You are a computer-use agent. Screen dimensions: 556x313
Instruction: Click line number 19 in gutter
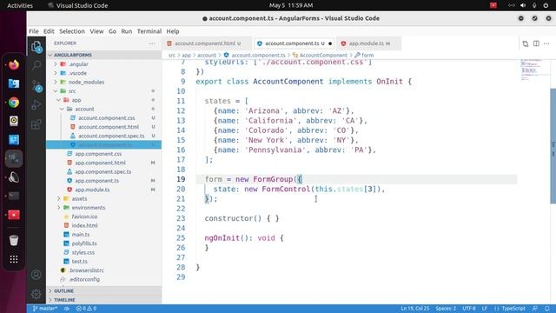tap(181, 179)
